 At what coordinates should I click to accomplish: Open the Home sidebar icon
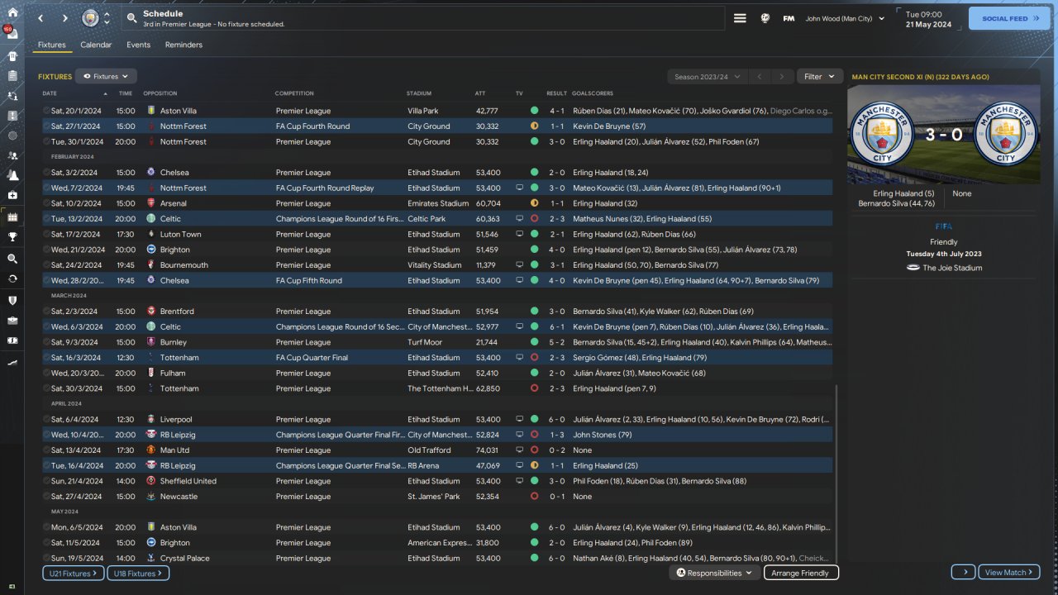tap(12, 12)
